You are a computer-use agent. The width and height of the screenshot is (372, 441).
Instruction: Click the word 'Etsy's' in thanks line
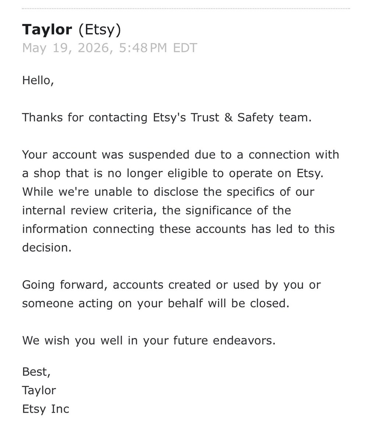click(169, 118)
